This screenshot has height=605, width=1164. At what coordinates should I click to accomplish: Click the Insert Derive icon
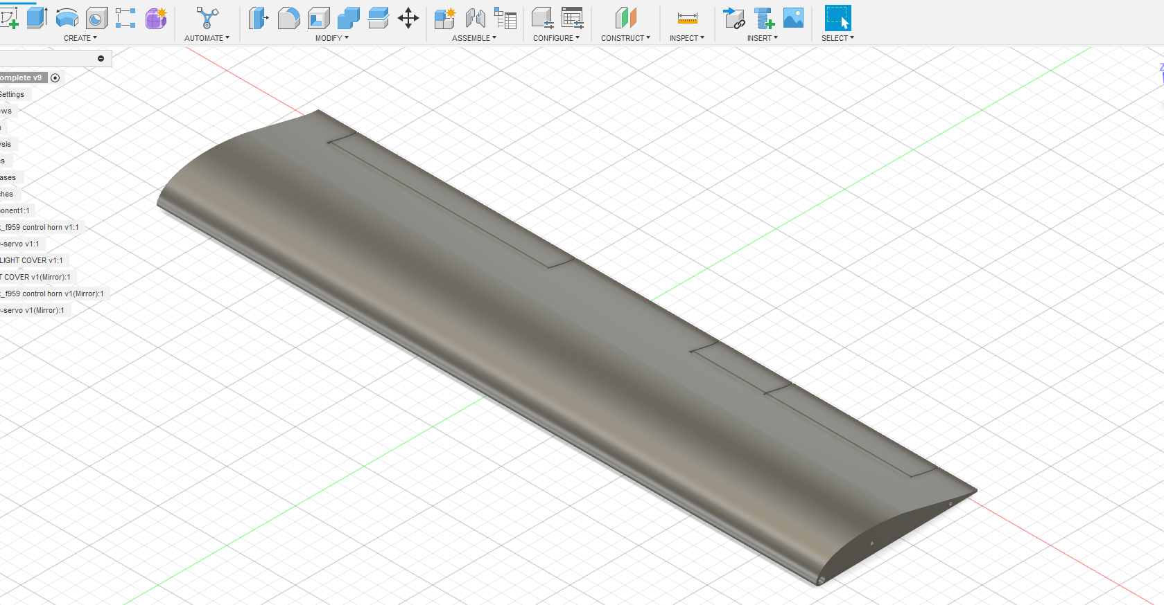733,18
